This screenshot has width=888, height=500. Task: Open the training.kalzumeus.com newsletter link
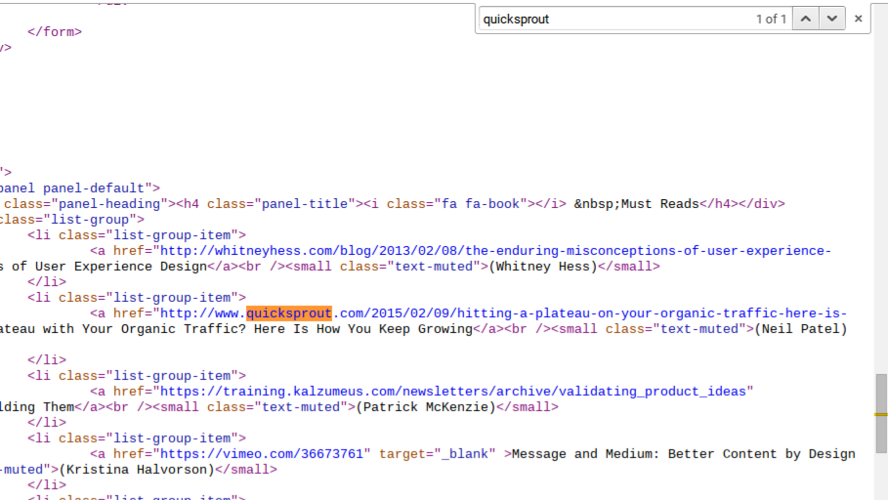pos(453,392)
